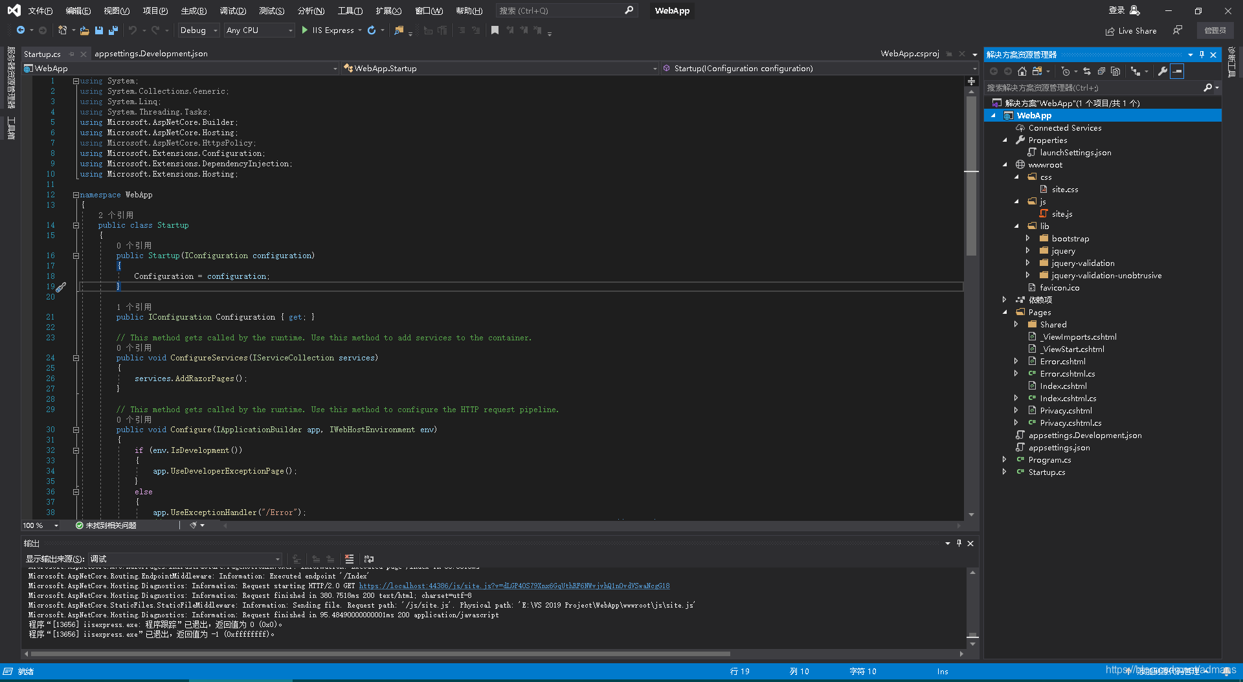Screen dimensions: 1243x682
Task: Click the editor vertical scrollbar thumb
Action: point(971,176)
